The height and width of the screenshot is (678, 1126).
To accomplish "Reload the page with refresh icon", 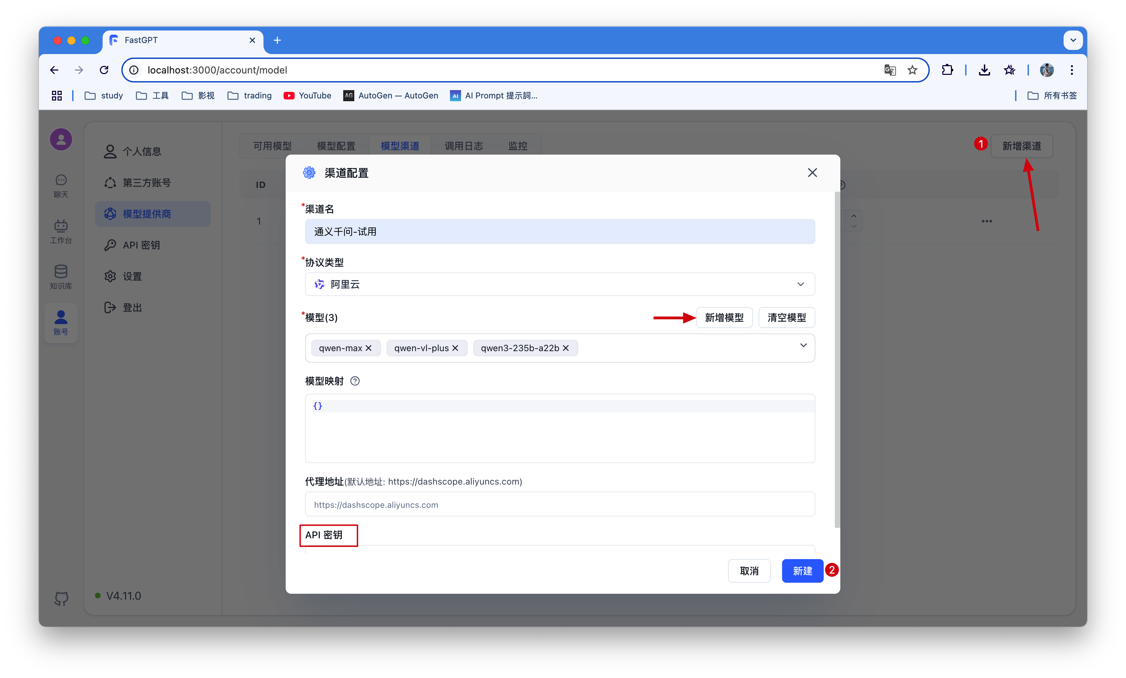I will (104, 70).
